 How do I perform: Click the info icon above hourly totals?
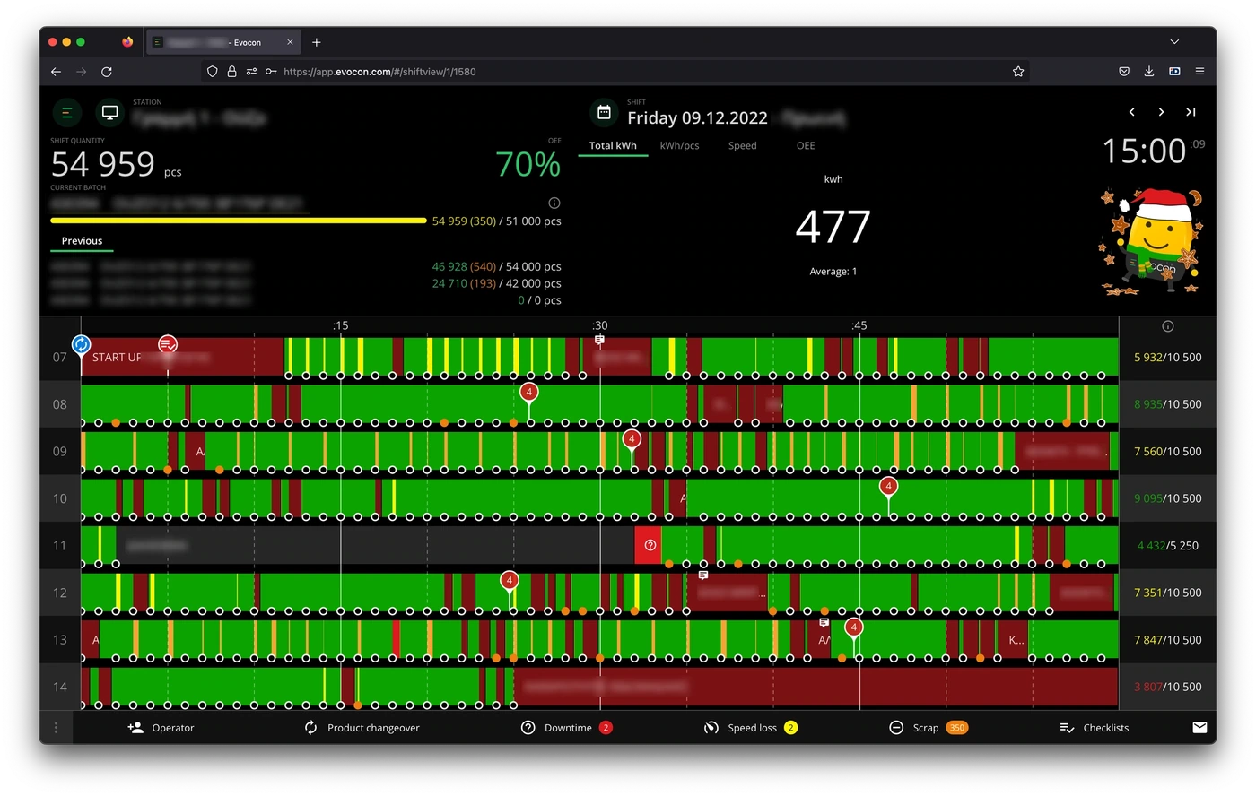(x=1168, y=326)
